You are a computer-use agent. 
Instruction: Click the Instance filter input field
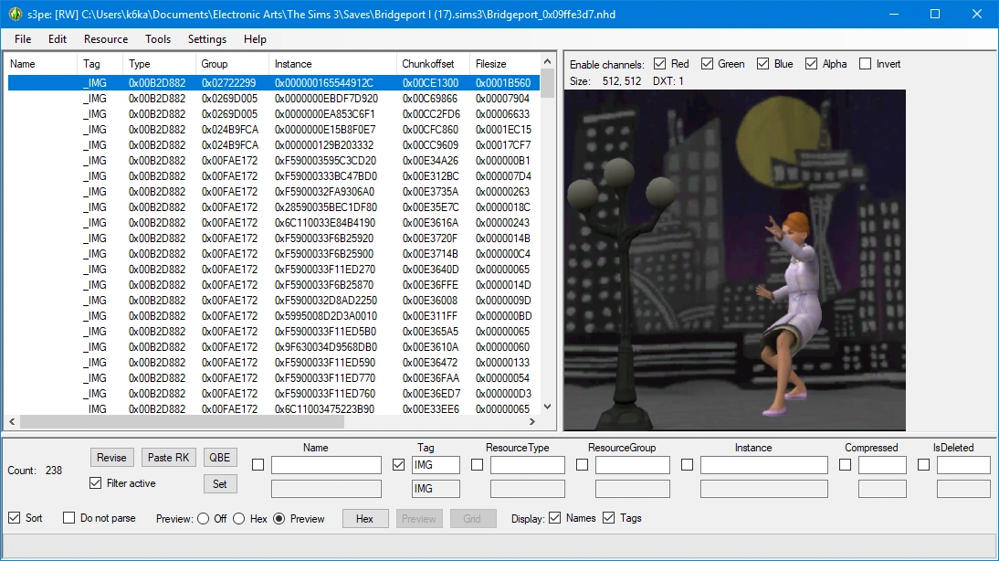tap(764, 465)
